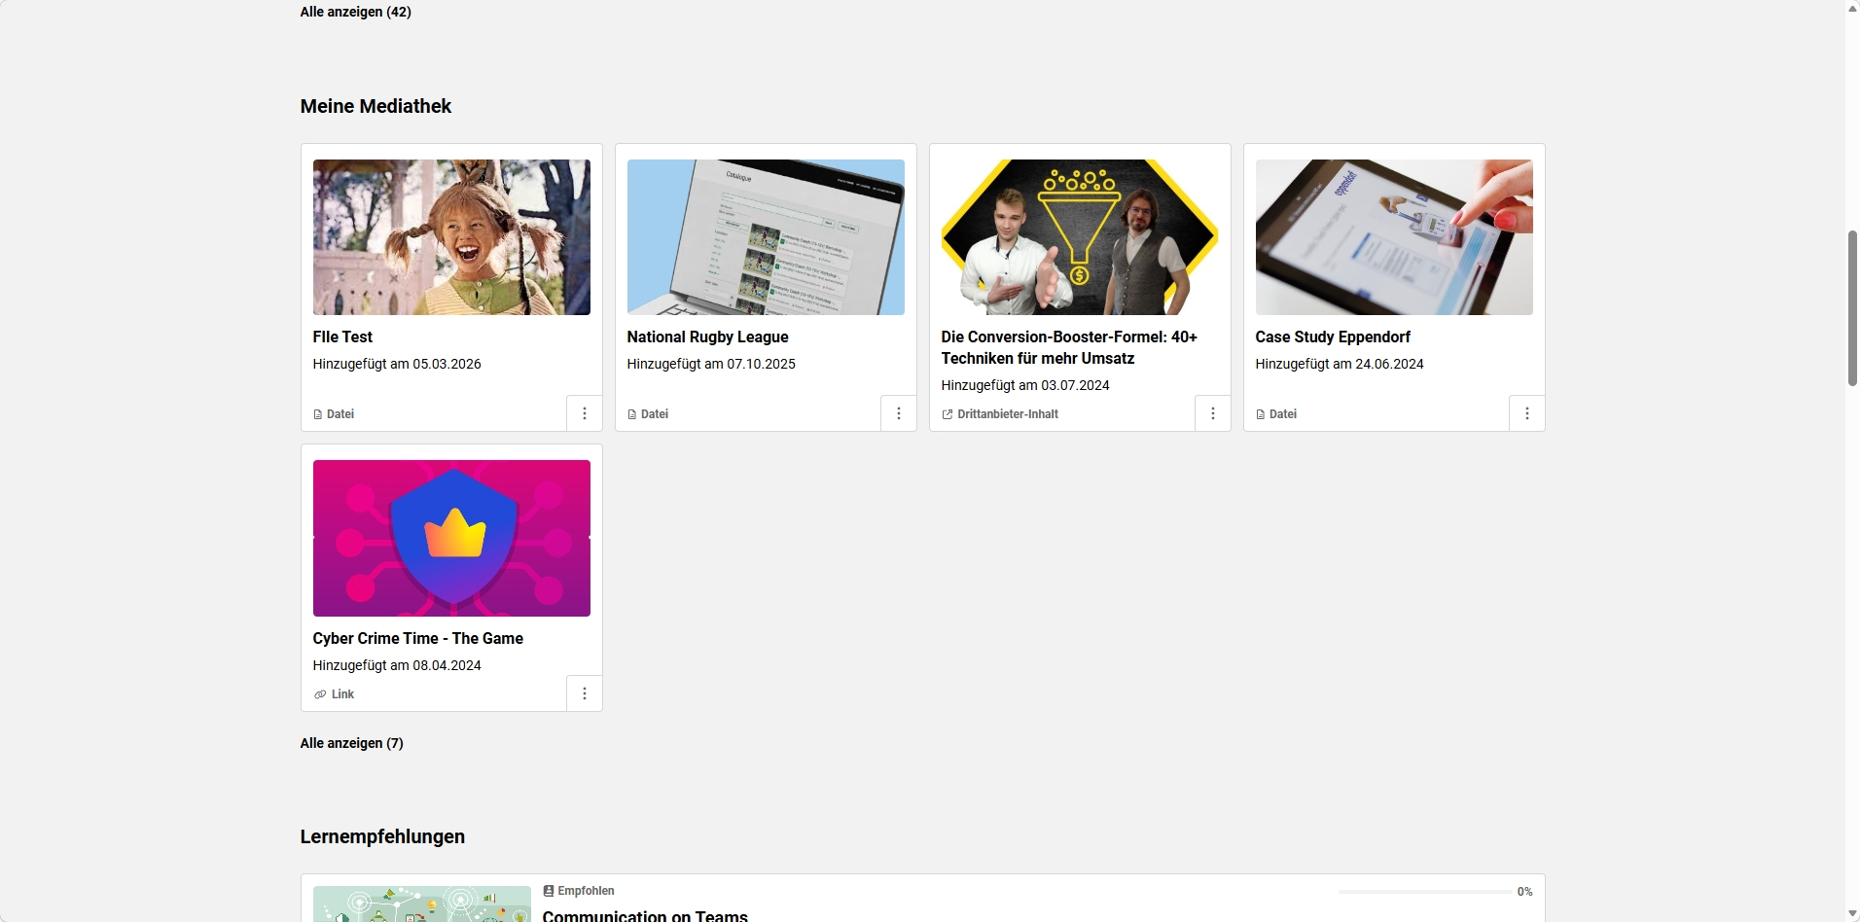Click the Datei file icon on FIle Test

click(318, 414)
